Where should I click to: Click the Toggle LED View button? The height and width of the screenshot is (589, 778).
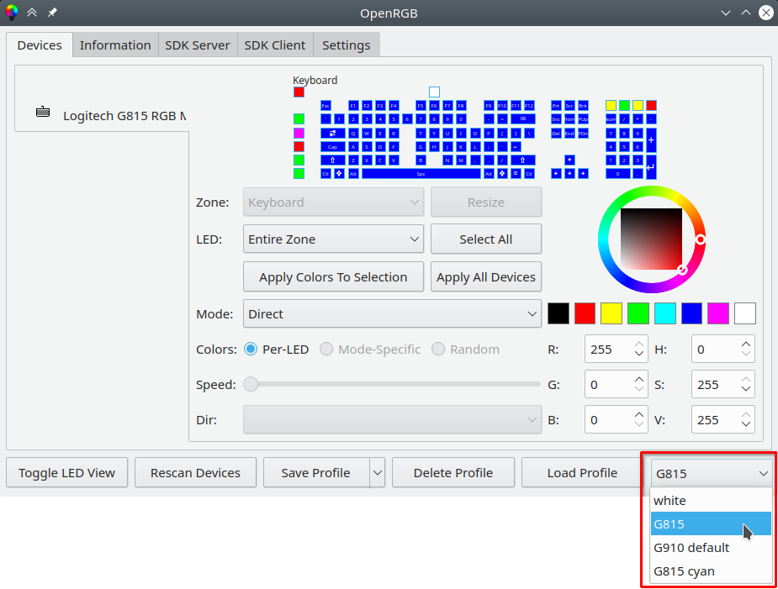(67, 472)
